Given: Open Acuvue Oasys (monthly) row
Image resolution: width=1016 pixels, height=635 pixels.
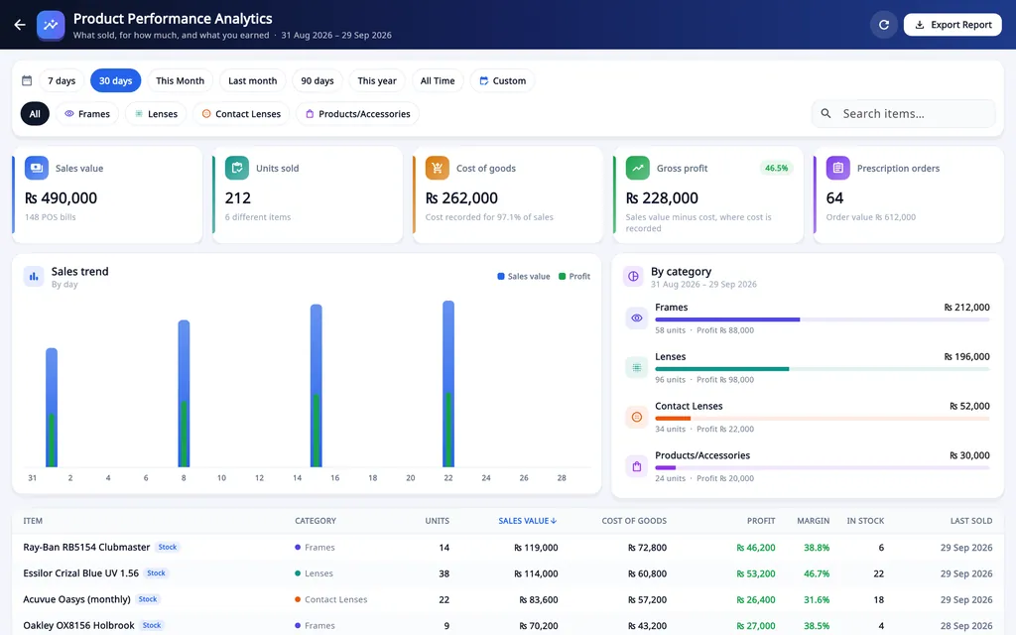Looking at the screenshot, I should pos(508,599).
